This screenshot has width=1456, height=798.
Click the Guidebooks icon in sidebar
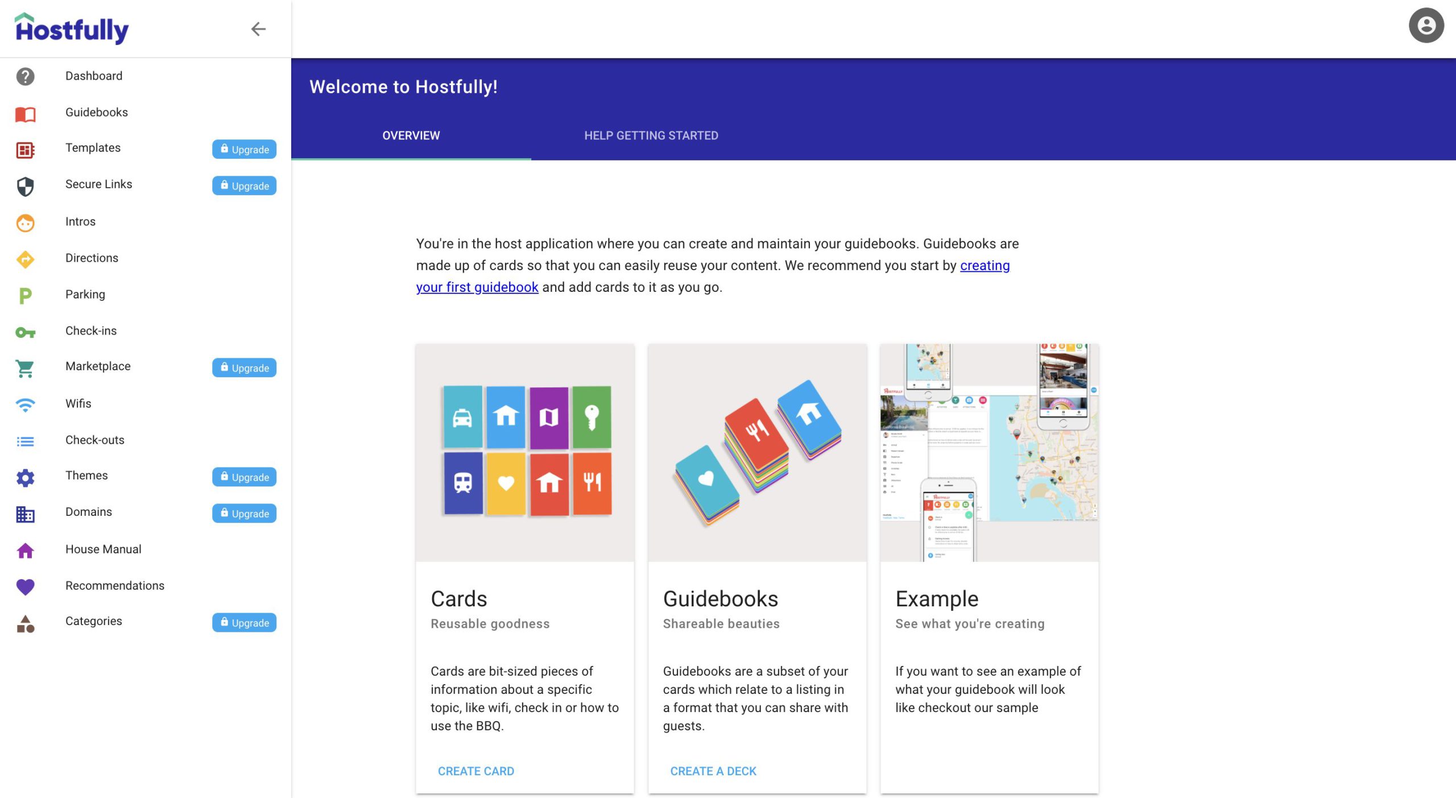click(24, 112)
